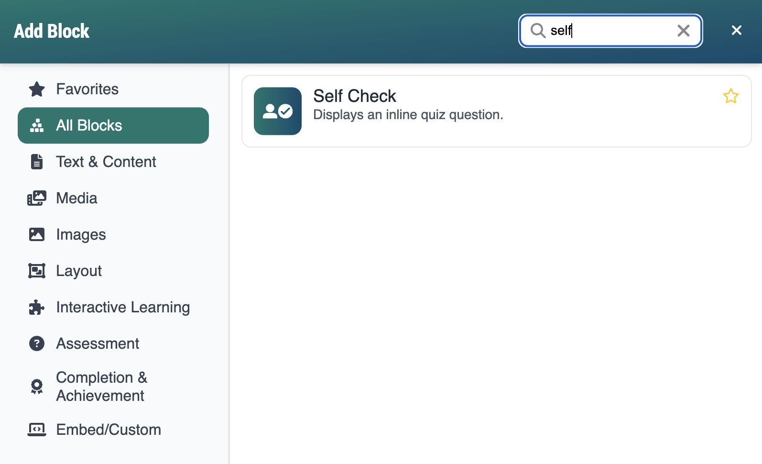Click the Layout frame icon

tap(37, 271)
